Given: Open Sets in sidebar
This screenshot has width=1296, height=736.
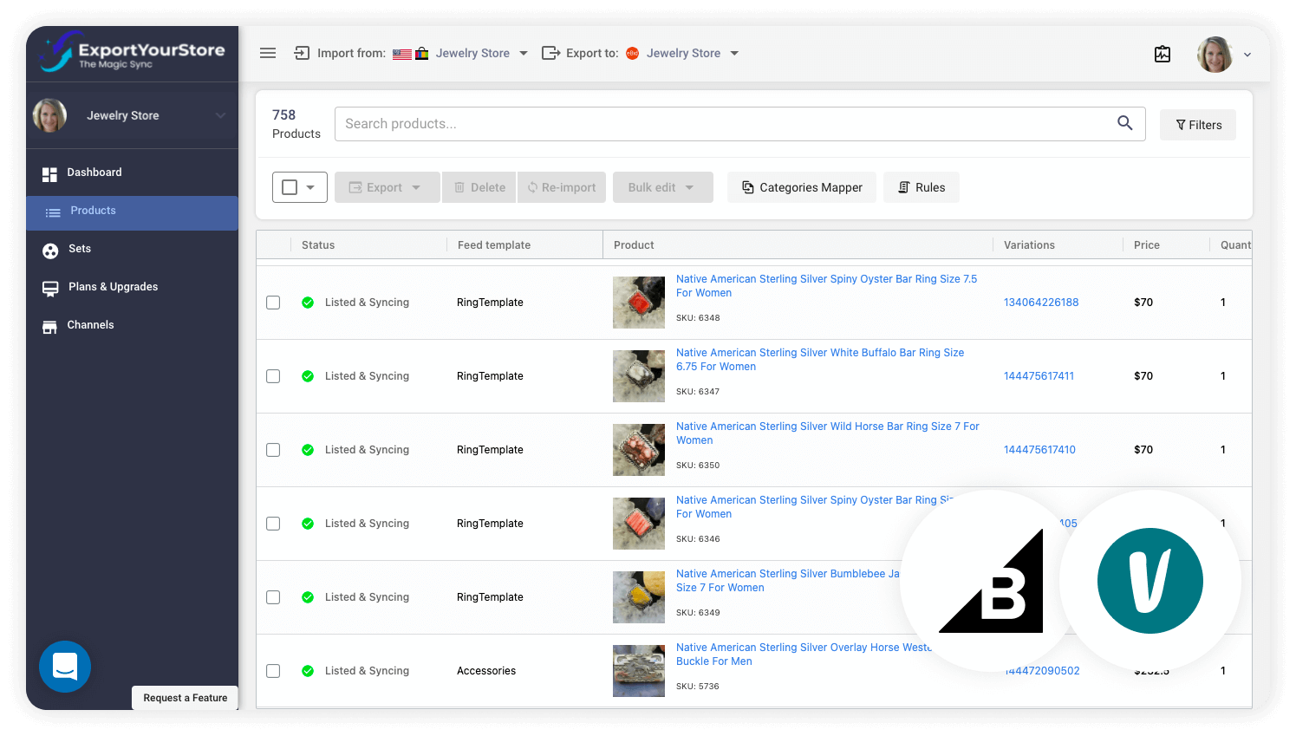Looking at the screenshot, I should [x=132, y=249].
